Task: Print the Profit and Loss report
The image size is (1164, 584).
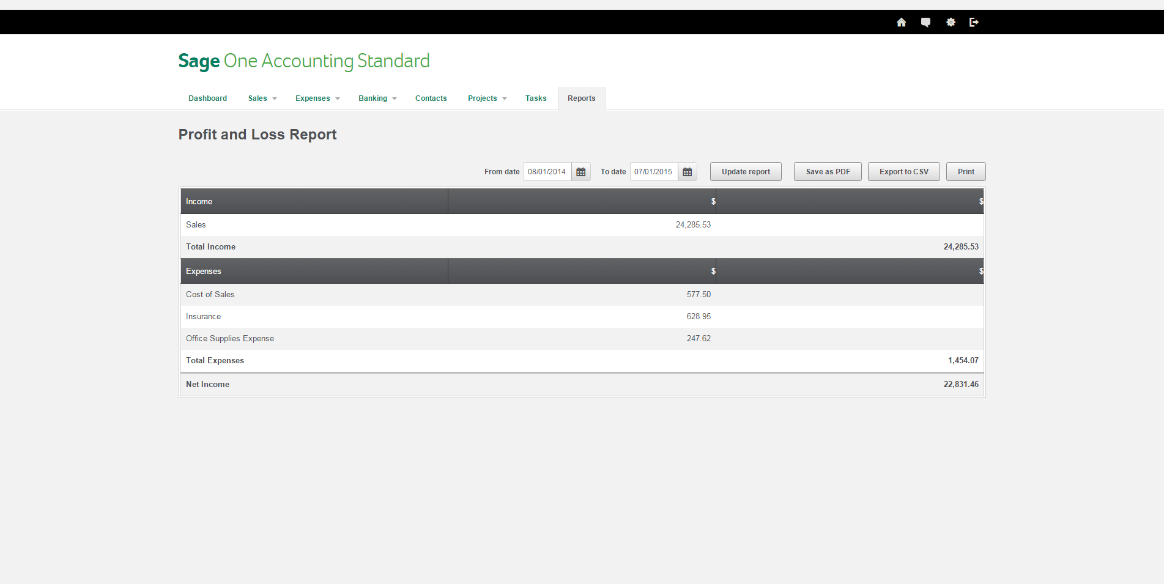Action: 965,171
